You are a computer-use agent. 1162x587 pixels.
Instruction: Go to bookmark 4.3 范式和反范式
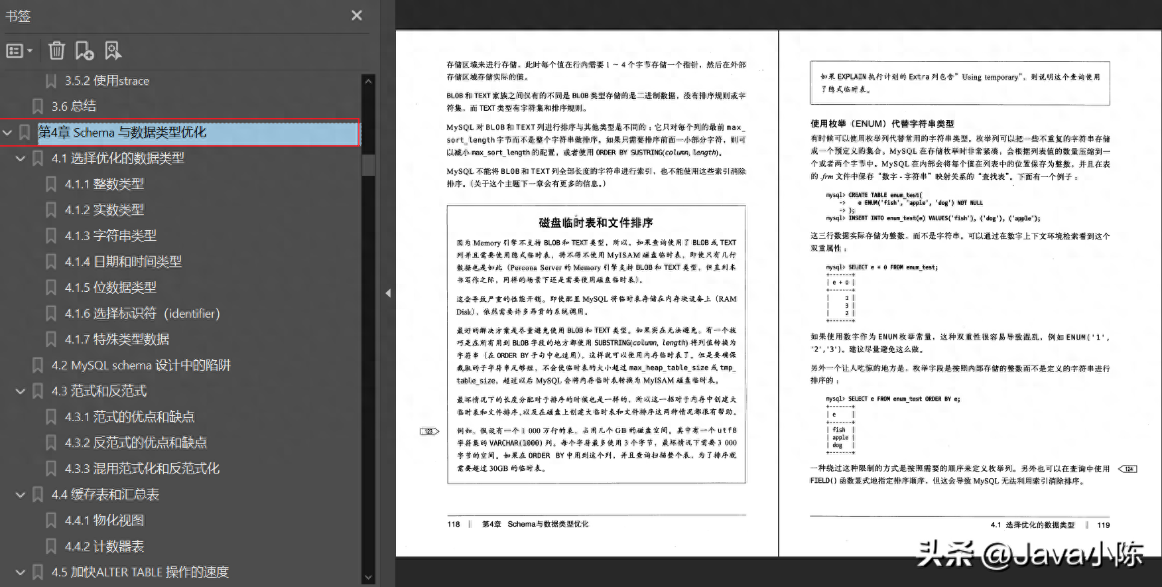pyautogui.click(x=99, y=391)
